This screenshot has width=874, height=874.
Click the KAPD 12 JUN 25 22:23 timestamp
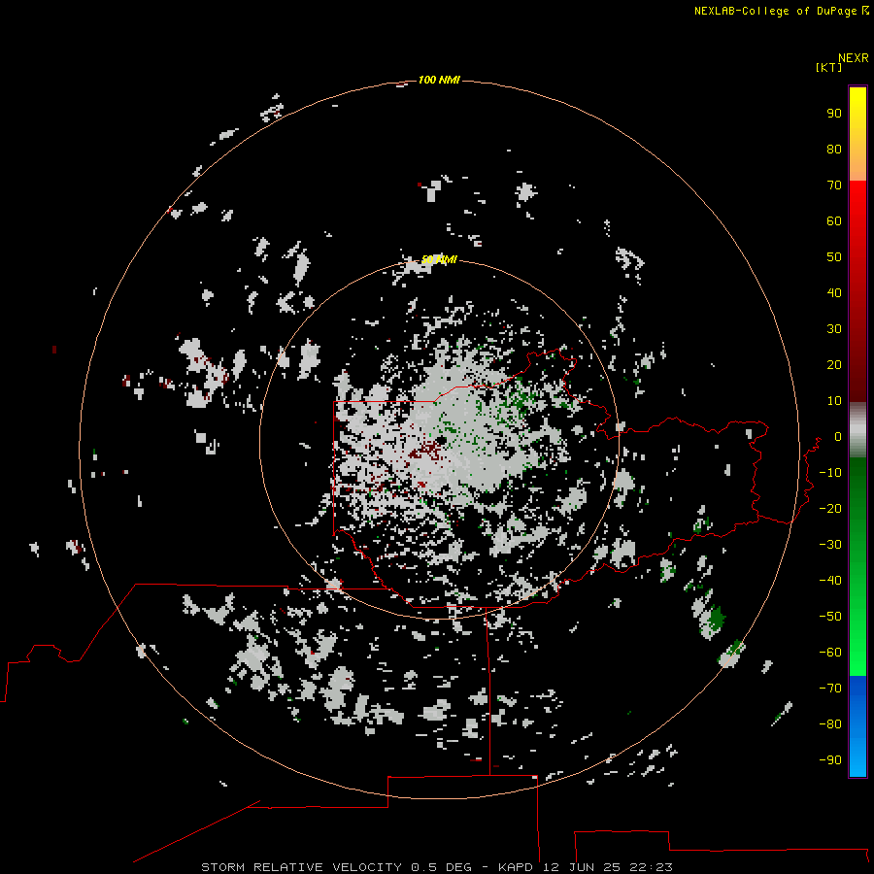[x=586, y=867]
